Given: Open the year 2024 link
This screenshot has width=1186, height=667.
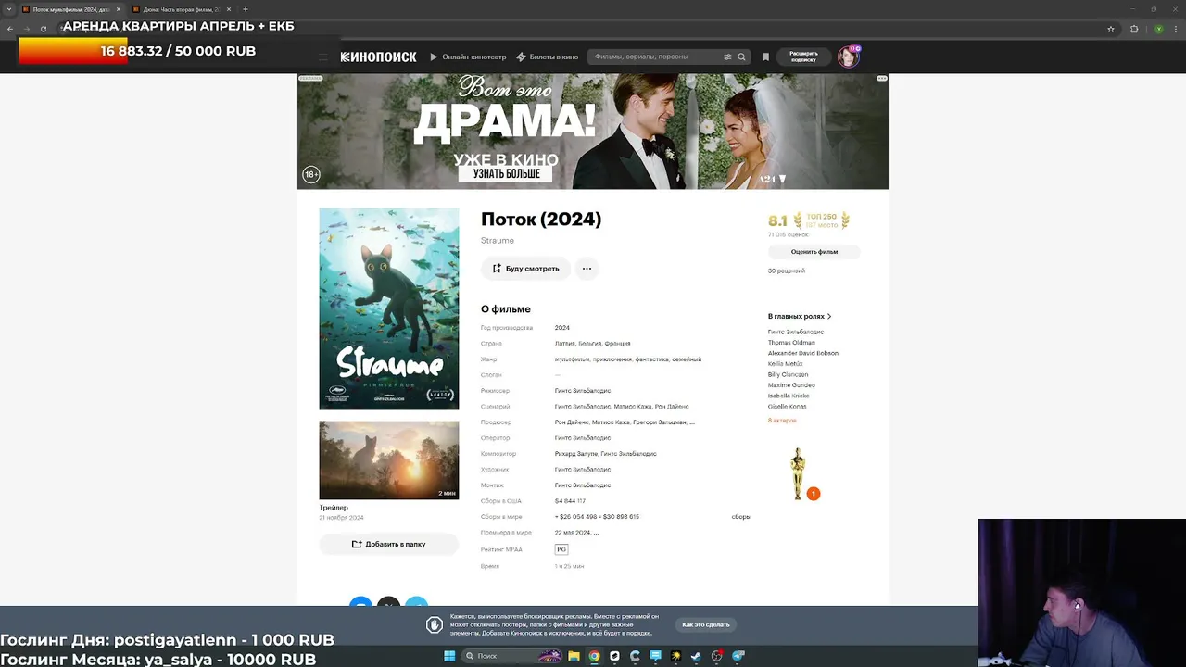Looking at the screenshot, I should [x=562, y=328].
